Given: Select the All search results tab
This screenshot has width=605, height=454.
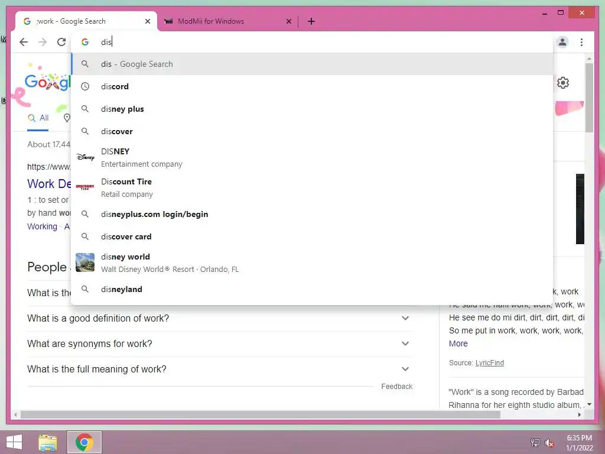Looking at the screenshot, I should tap(38, 118).
